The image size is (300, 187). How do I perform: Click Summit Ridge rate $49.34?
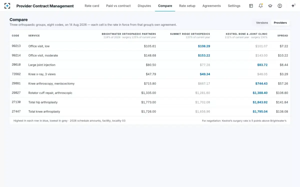pyautogui.click(x=205, y=74)
